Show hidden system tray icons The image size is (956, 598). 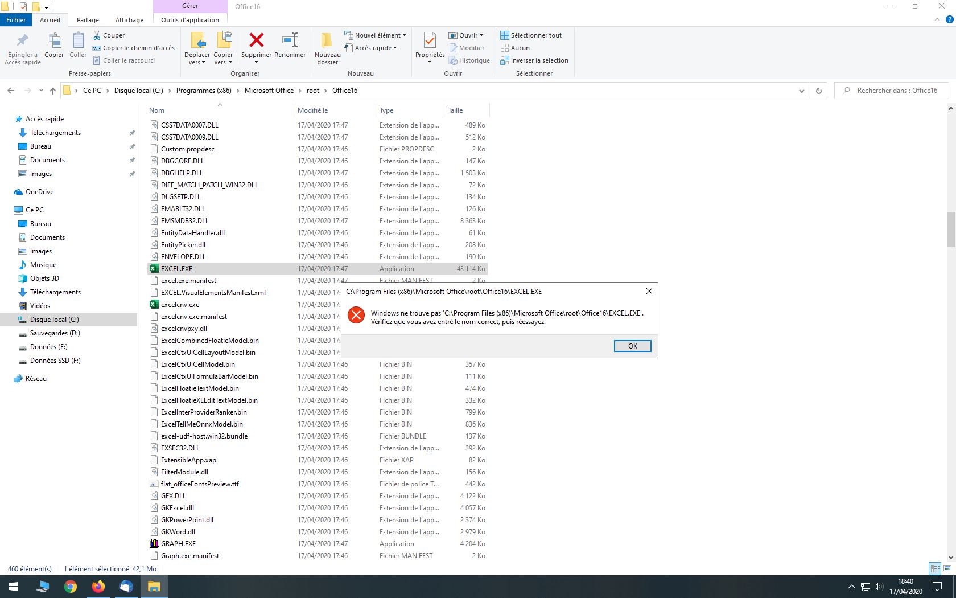[x=851, y=587]
